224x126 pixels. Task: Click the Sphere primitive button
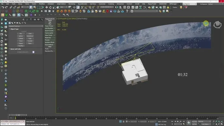[x=21, y=36]
